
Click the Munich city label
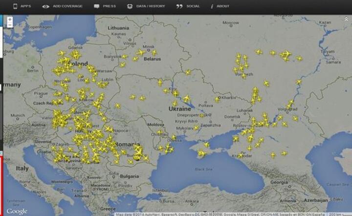coord(18,115)
